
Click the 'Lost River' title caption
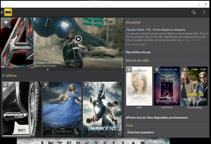pos(167,107)
